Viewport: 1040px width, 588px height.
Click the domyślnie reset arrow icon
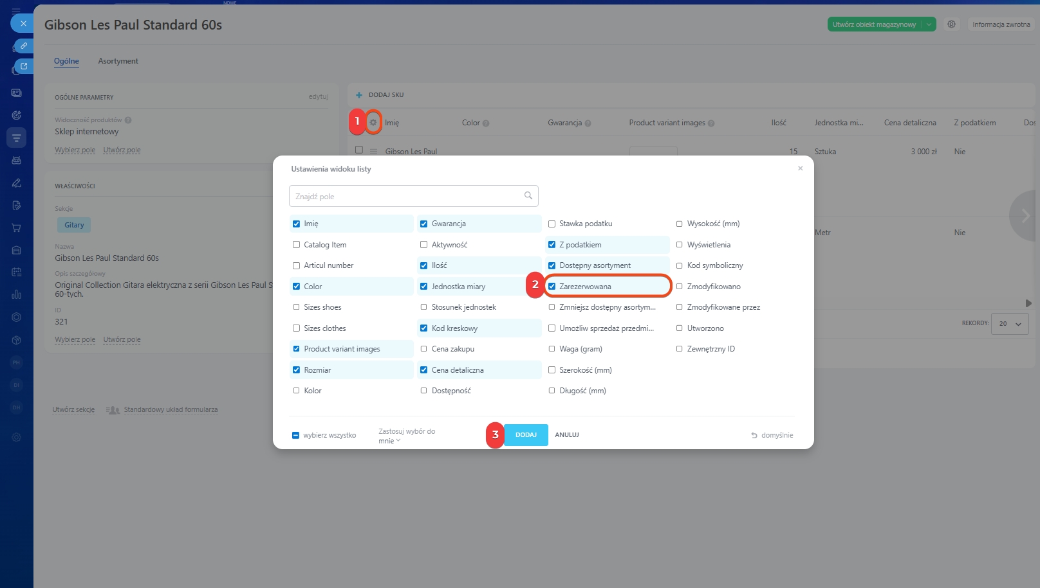pyautogui.click(x=754, y=435)
